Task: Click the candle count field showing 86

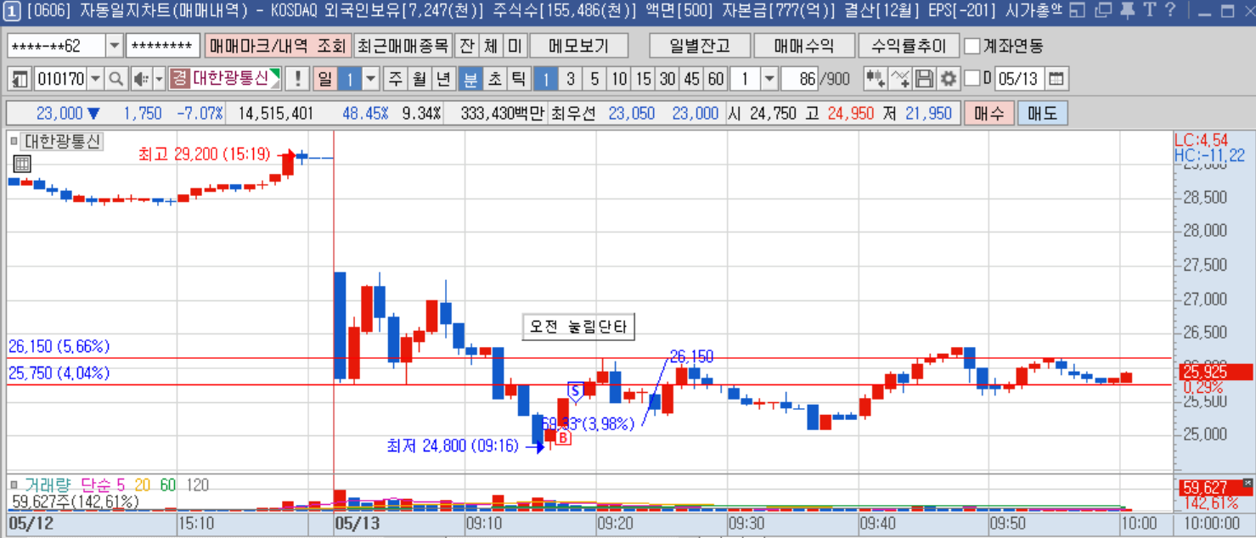Action: pos(798,80)
